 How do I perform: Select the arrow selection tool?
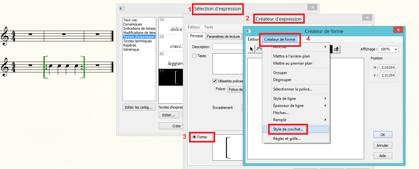[252, 49]
